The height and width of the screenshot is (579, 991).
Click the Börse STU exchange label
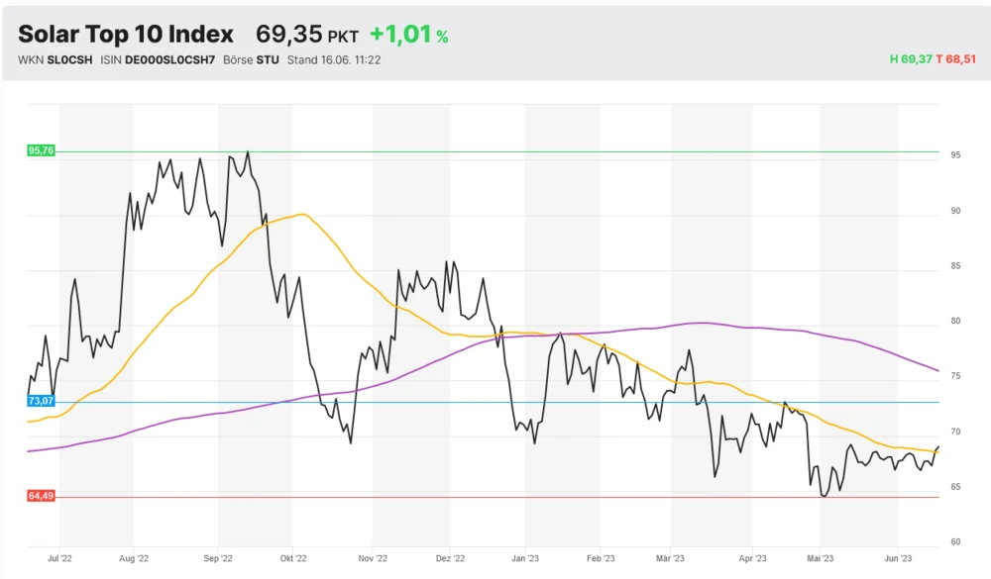(x=251, y=59)
